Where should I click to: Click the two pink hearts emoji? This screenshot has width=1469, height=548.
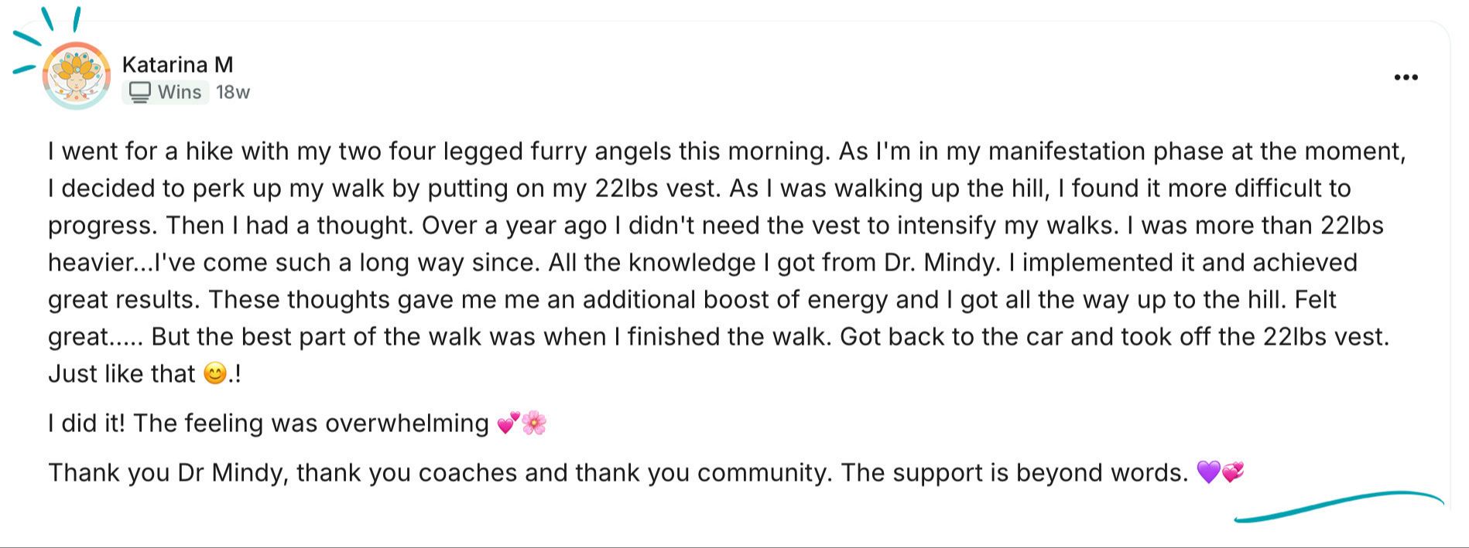tap(508, 424)
